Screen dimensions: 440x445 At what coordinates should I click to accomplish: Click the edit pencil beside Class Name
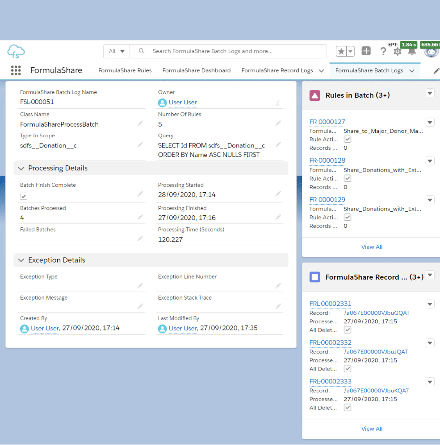[140, 124]
